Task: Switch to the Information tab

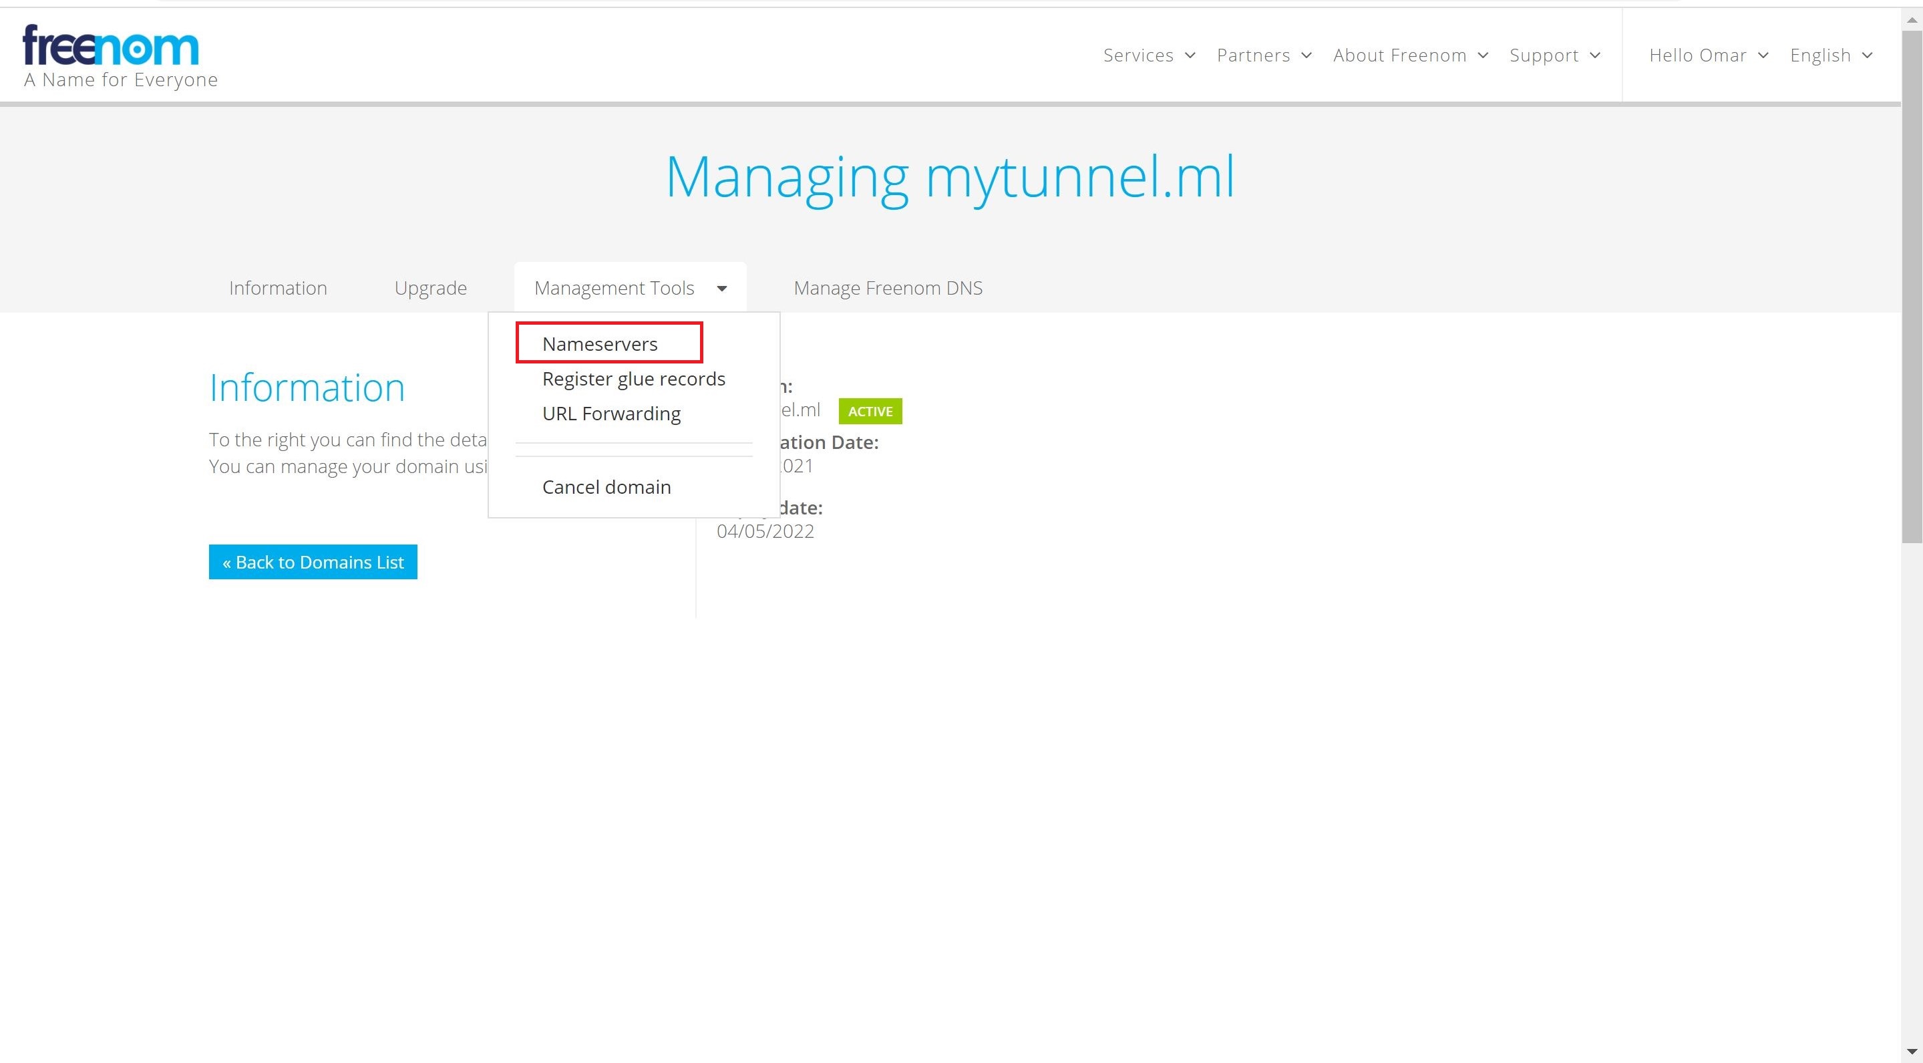Action: point(278,288)
